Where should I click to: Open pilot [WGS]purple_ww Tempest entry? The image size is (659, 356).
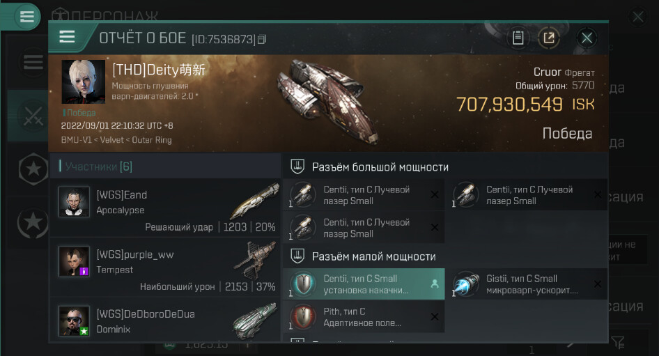pyautogui.click(x=164, y=268)
